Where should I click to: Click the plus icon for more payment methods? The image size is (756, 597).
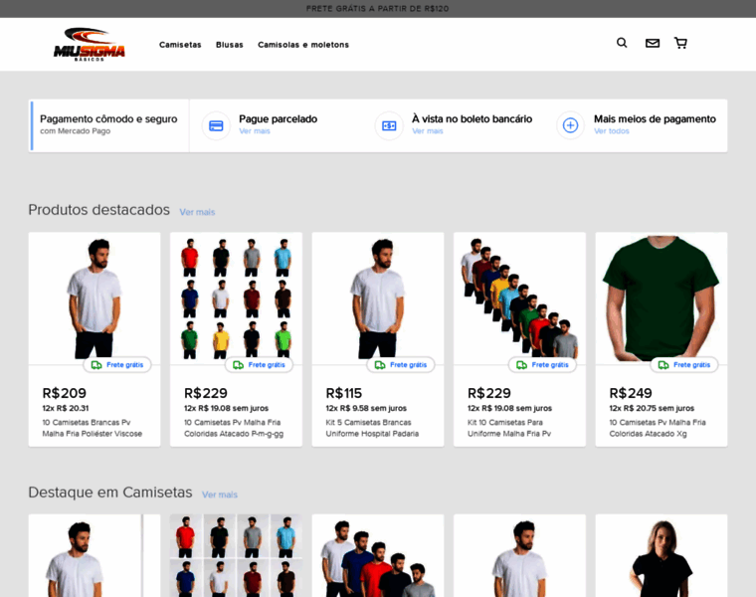pos(570,125)
